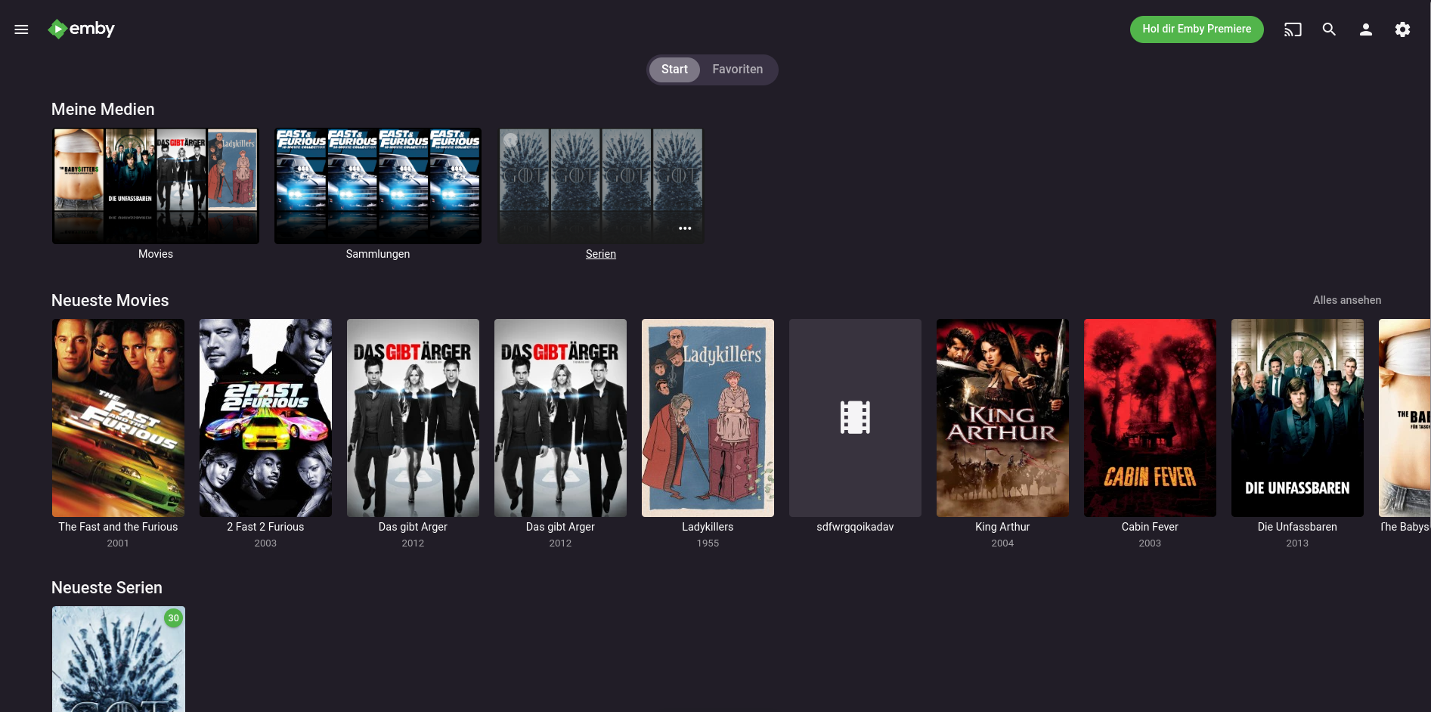Open the user profile icon
Screen dimensions: 1431x712
1366,29
